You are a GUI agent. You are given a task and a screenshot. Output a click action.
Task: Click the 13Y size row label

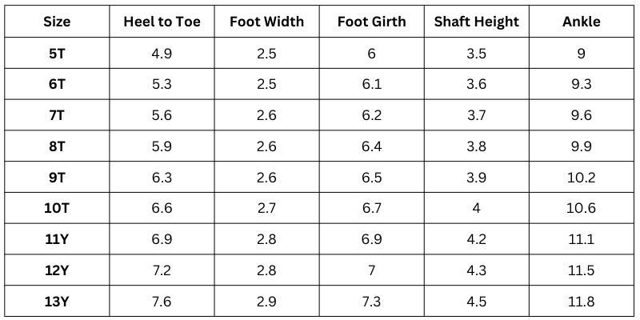click(x=57, y=301)
